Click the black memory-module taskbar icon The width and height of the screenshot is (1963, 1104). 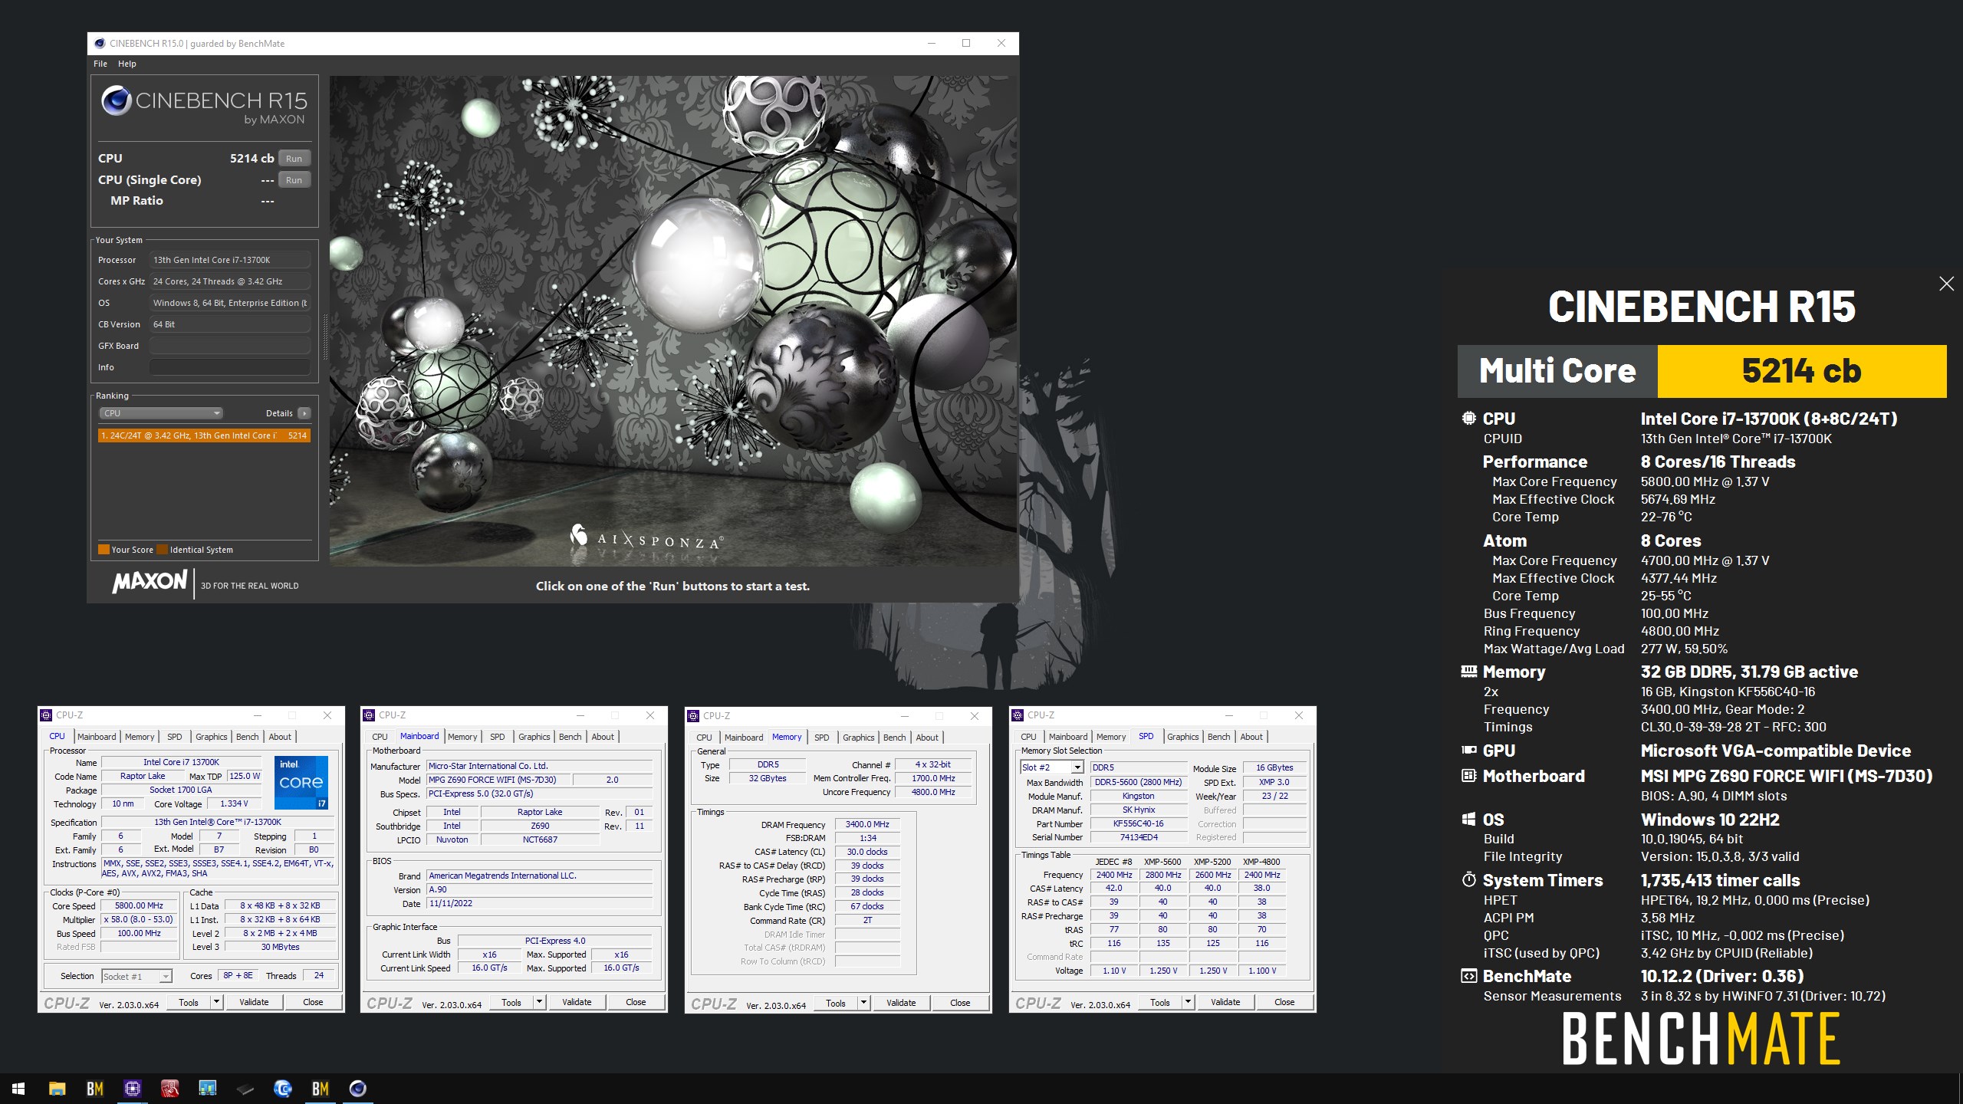coord(245,1089)
